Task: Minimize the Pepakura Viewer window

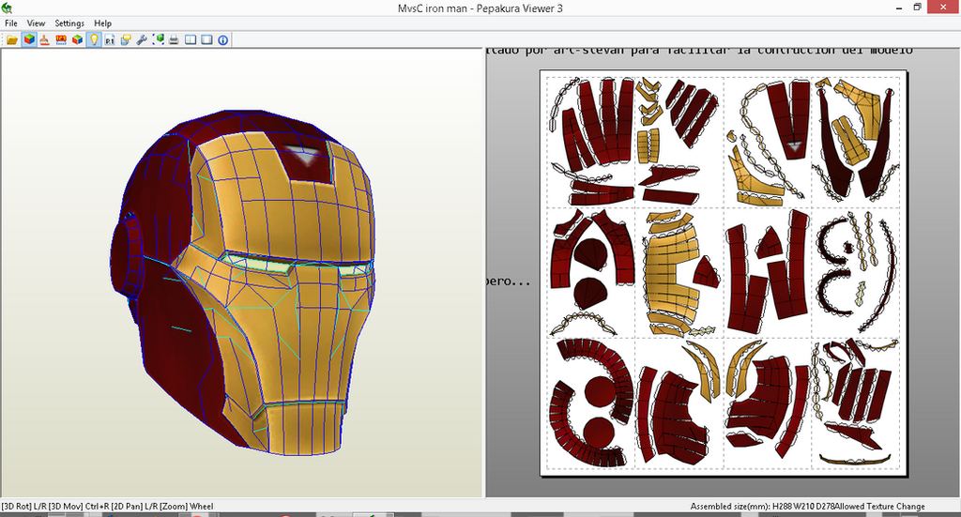Action: 899,8
